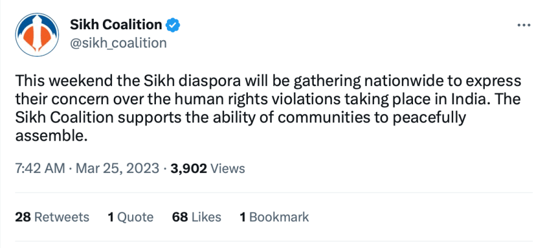Image resolution: width=547 pixels, height=248 pixels.
Task: Open the three-dot More options menu
Action: pyautogui.click(x=524, y=26)
